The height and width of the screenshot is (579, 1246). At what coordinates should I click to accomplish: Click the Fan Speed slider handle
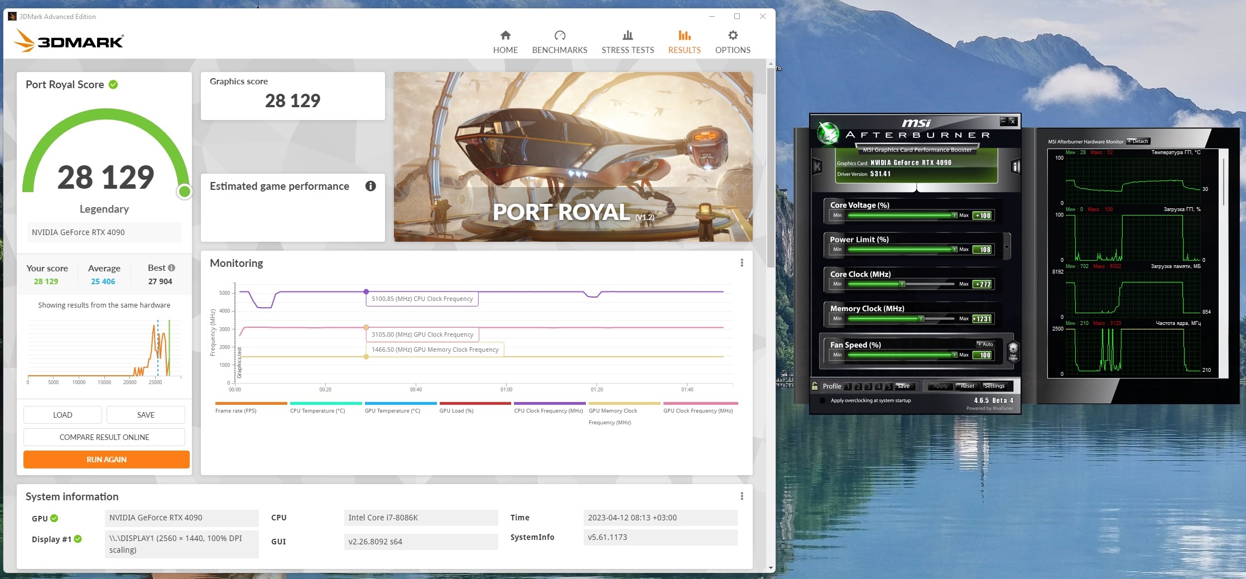click(x=955, y=355)
